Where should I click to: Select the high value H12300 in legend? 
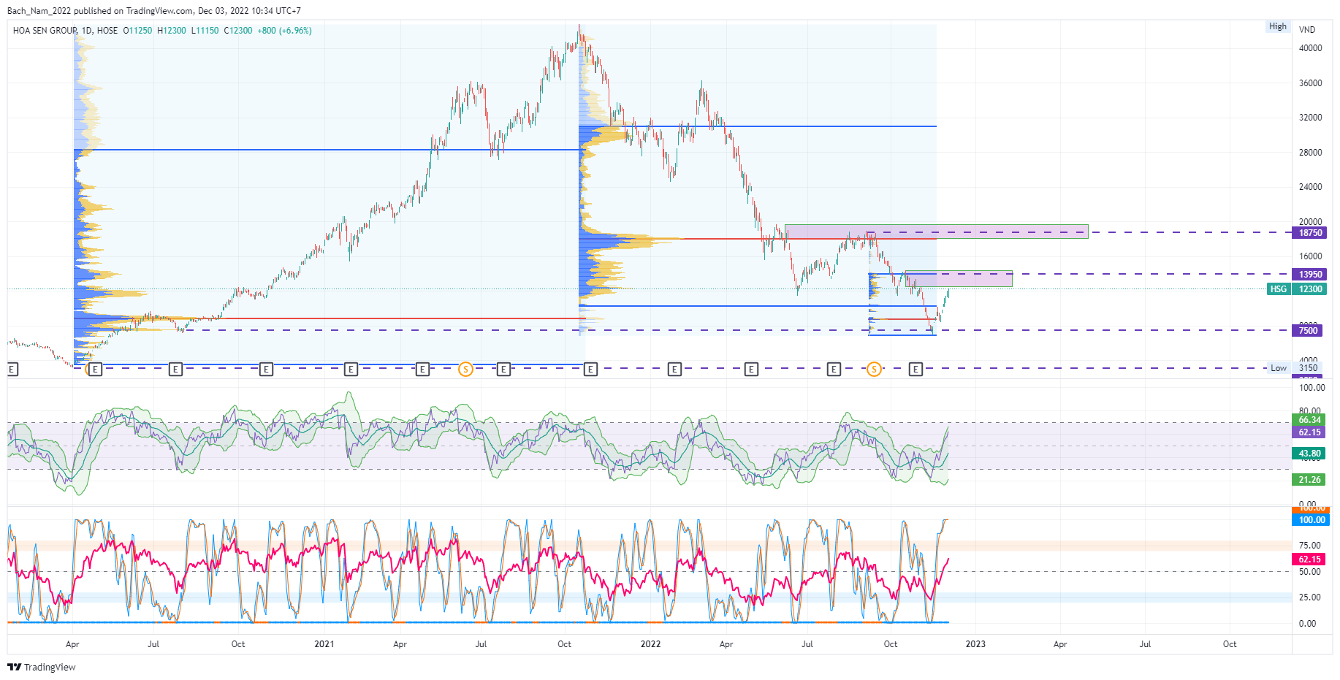[x=172, y=31]
